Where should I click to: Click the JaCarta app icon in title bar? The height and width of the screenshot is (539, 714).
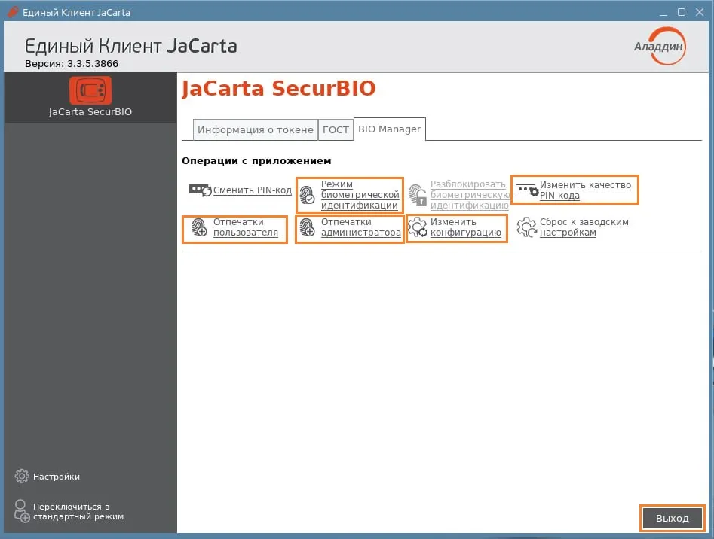[13, 12]
